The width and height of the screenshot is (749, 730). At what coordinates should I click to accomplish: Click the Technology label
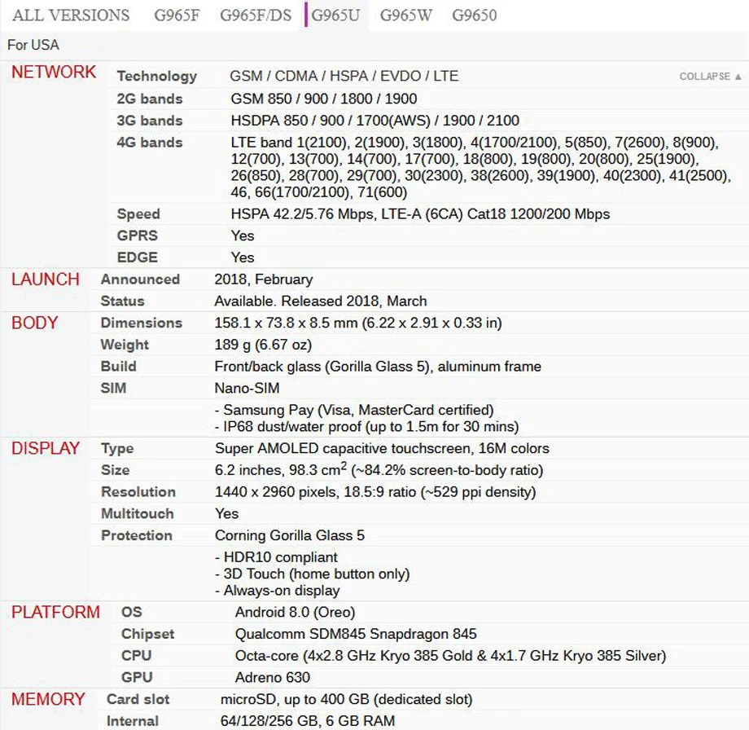click(156, 76)
